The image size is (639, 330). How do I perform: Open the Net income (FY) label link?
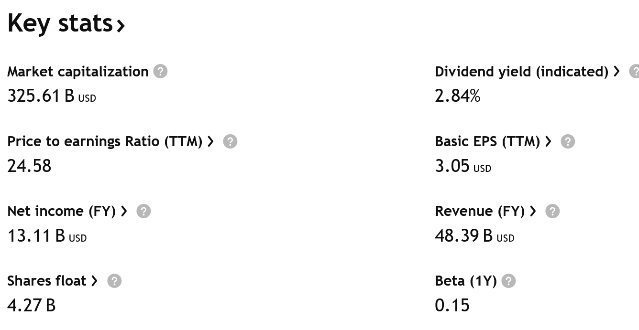pos(61,211)
